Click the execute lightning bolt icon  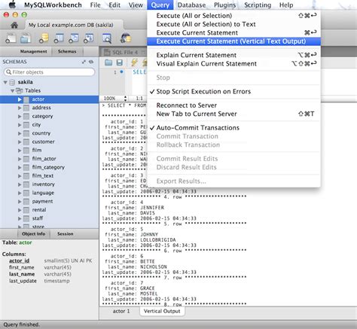[x=135, y=62]
